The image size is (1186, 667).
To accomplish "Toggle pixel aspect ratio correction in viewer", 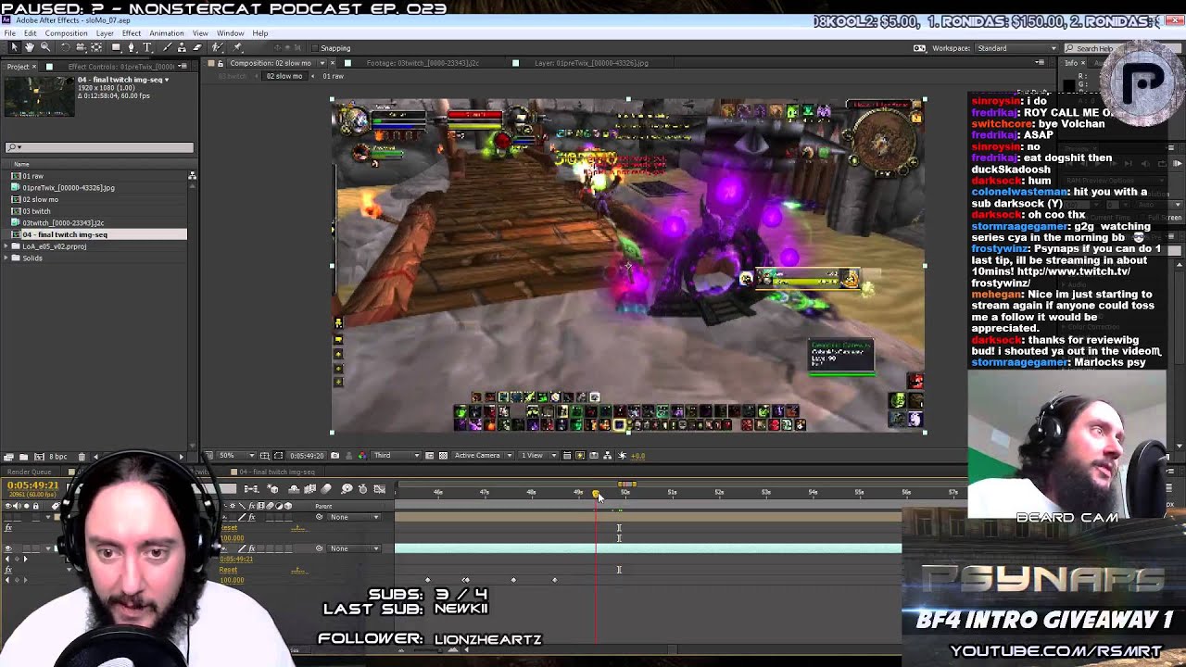I will 567,456.
